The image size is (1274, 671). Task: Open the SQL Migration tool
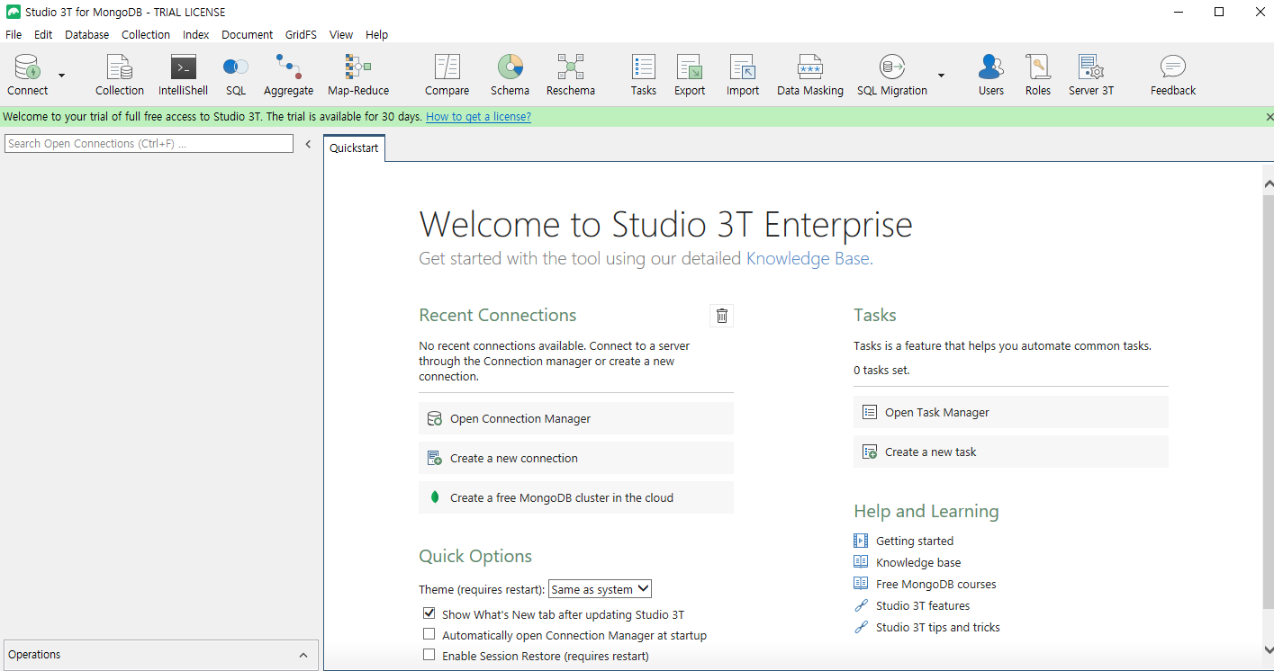coord(892,75)
